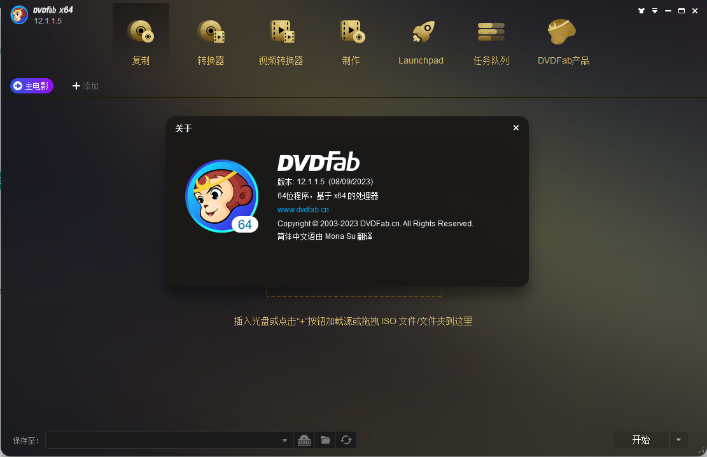Click the DVDFab logo in the about dialog
The width and height of the screenshot is (707, 457).
(x=318, y=161)
